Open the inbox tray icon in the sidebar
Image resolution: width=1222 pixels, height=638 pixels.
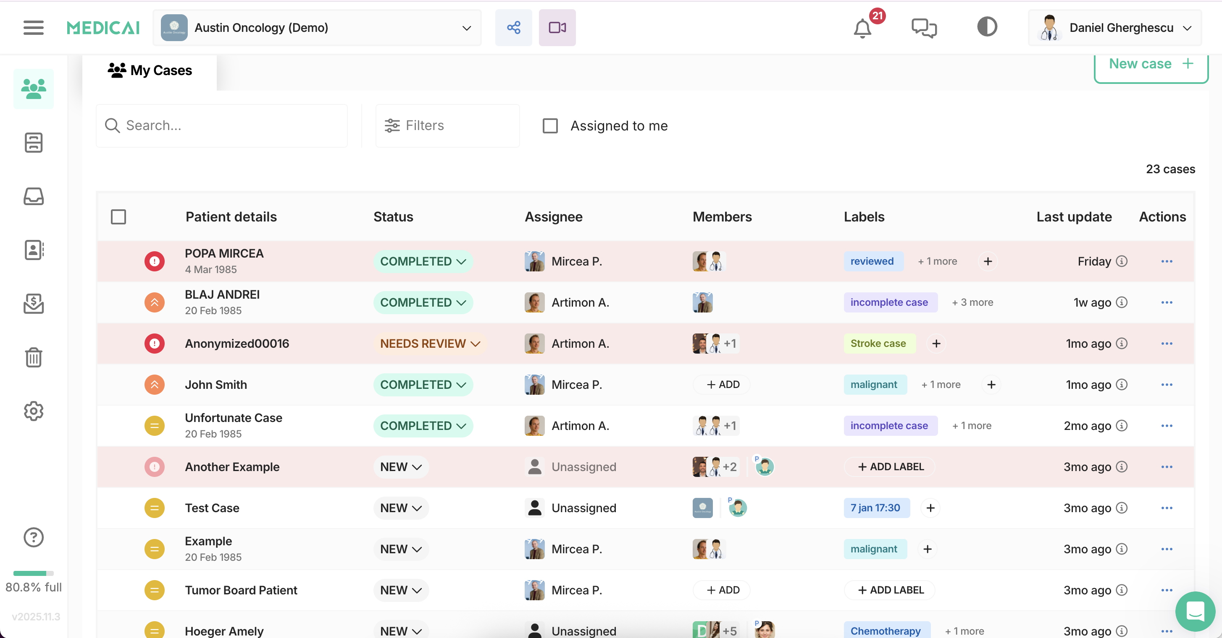[33, 196]
